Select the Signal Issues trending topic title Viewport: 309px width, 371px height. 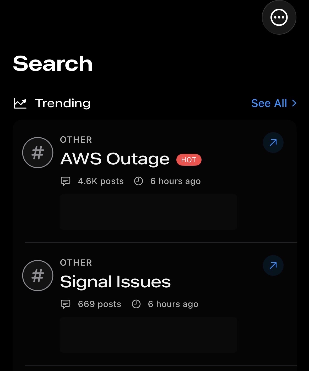coord(115,282)
